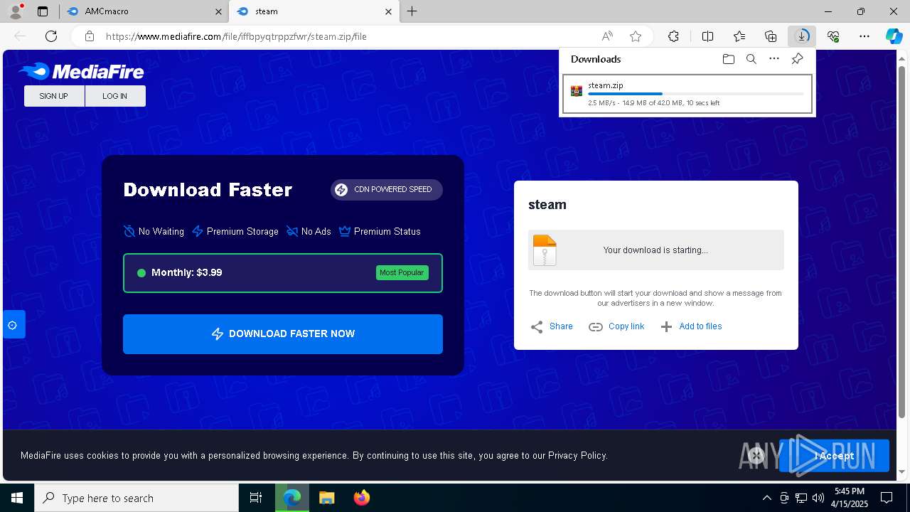Click DOWNLOAD FASTER NOW button

(x=283, y=334)
